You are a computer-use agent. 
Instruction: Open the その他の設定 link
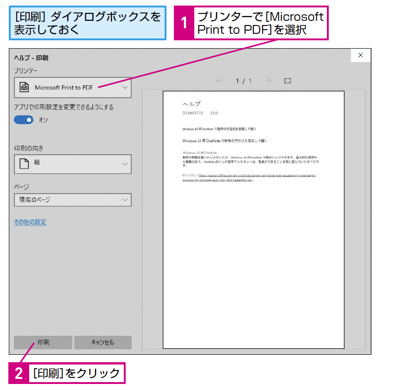pyautogui.click(x=30, y=222)
